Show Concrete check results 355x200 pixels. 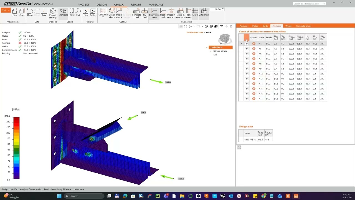coord(136,13)
